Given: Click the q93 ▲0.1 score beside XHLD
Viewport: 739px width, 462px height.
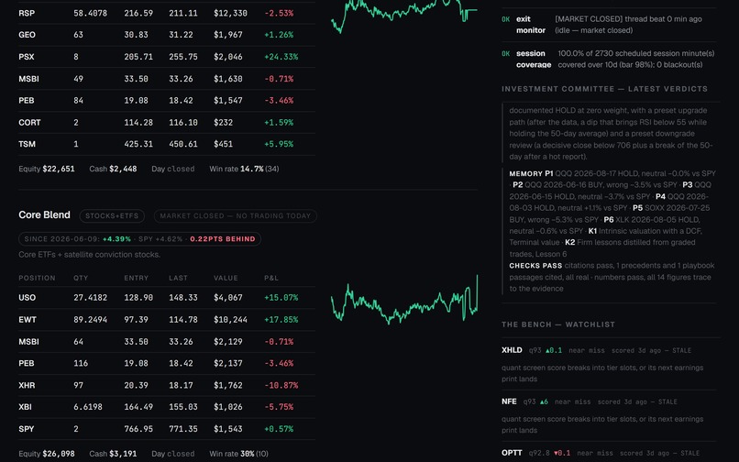Looking at the screenshot, I should pos(546,350).
